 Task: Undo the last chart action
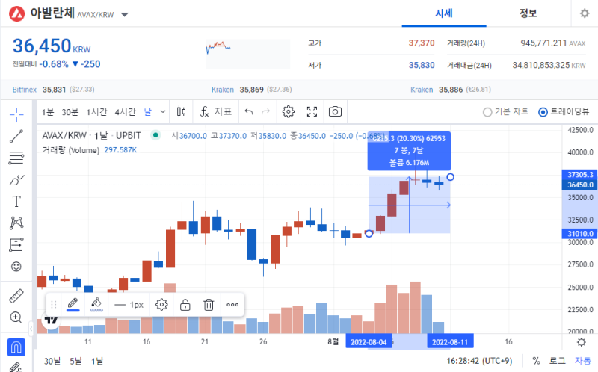pyautogui.click(x=249, y=112)
